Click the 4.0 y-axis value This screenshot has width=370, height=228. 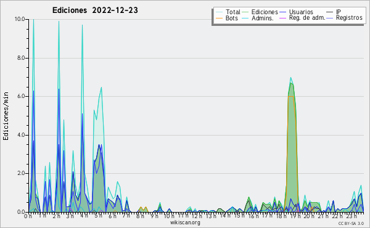pos(21,135)
